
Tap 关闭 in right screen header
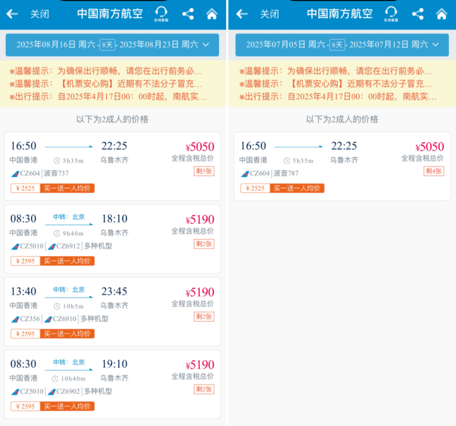coord(269,14)
